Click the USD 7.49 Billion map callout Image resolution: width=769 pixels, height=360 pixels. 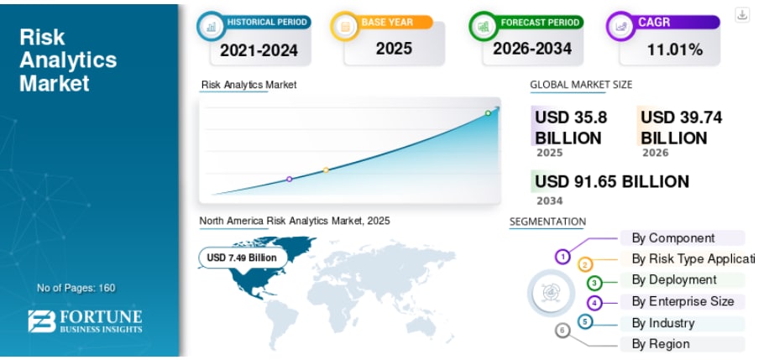[243, 258]
